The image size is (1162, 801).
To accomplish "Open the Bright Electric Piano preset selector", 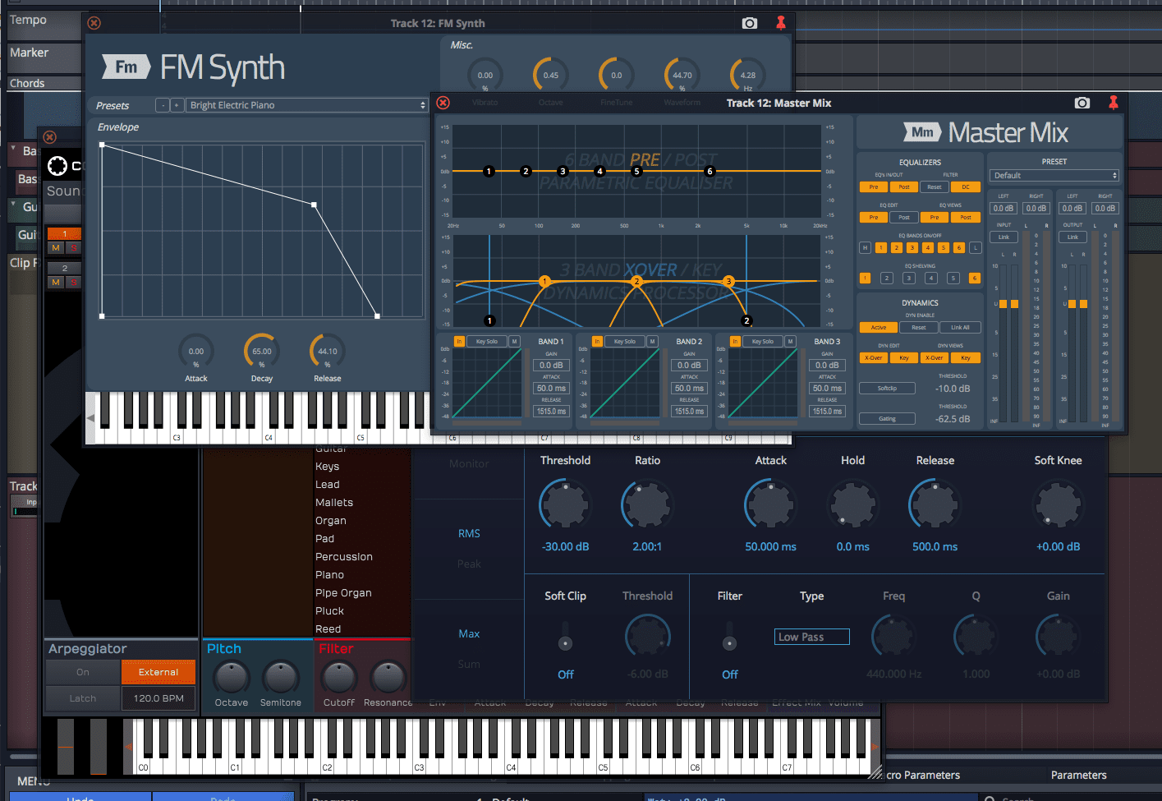I will [x=304, y=105].
